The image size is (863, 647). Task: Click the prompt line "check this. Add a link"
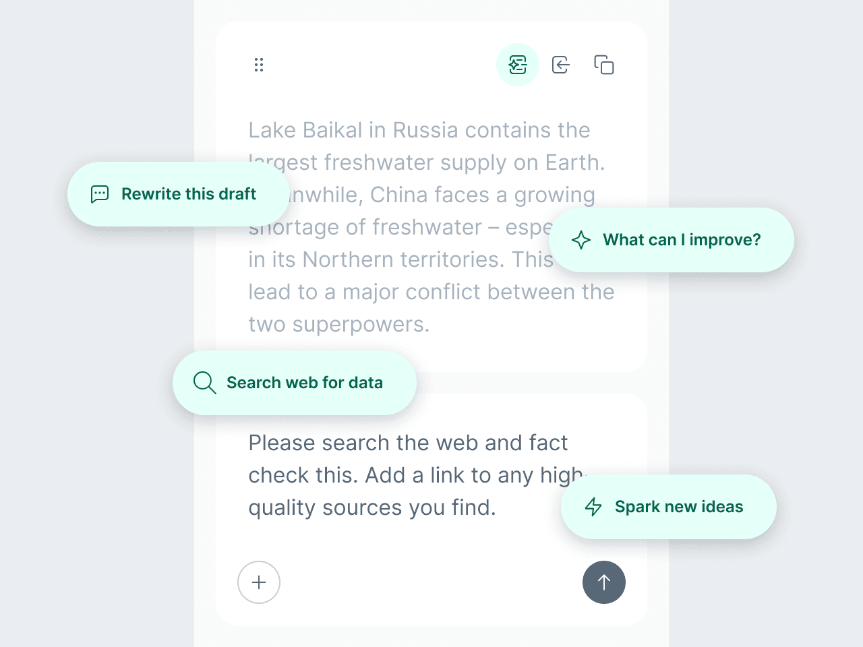(x=405, y=475)
